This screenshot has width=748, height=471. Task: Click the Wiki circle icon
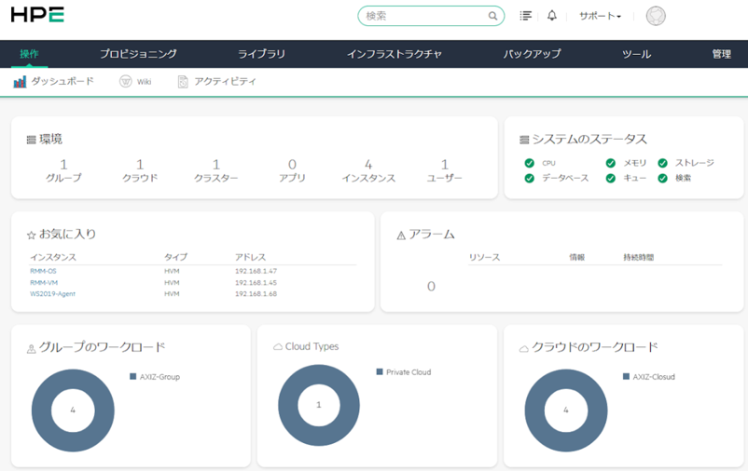(126, 81)
